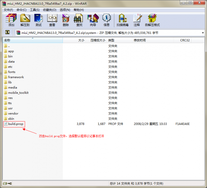Open the Wizard (向导) tool
Image resolution: width=207 pixels, height=188 pixels.
click(x=93, y=20)
